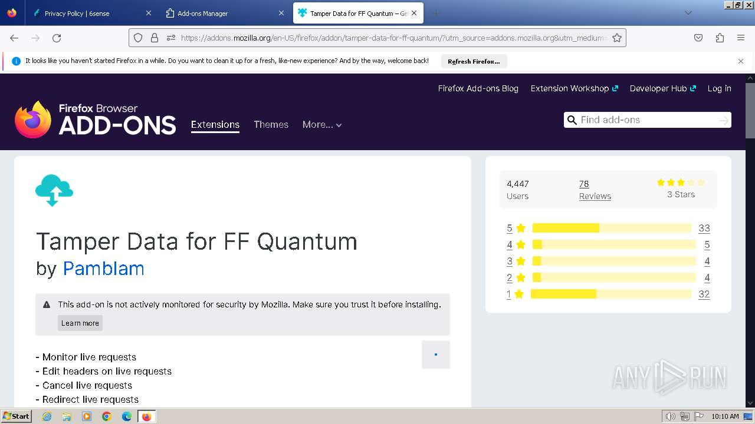This screenshot has width=755, height=424.
Task: Click the 3 Stars rating summary
Action: (681, 188)
